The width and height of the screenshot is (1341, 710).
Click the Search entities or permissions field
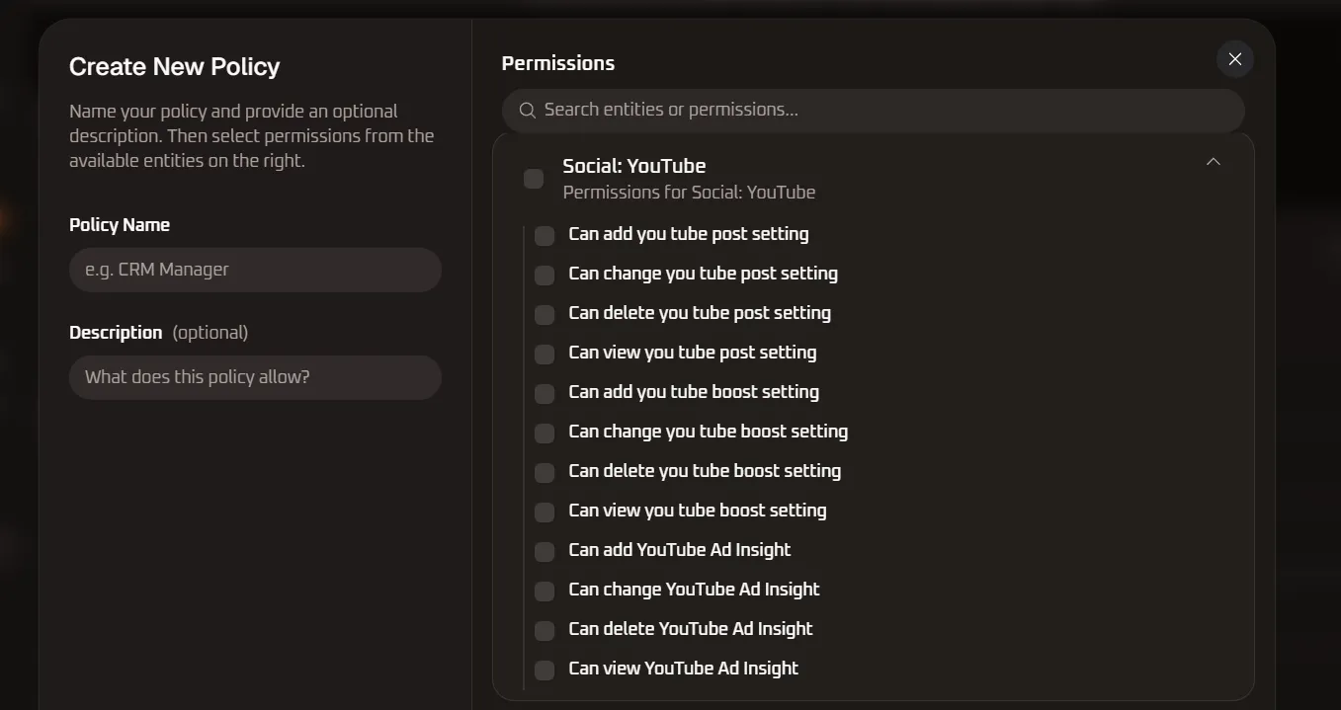point(873,110)
